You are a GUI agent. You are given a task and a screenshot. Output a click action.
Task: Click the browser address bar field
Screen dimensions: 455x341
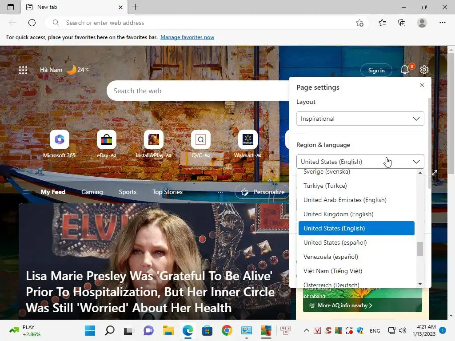click(x=207, y=23)
